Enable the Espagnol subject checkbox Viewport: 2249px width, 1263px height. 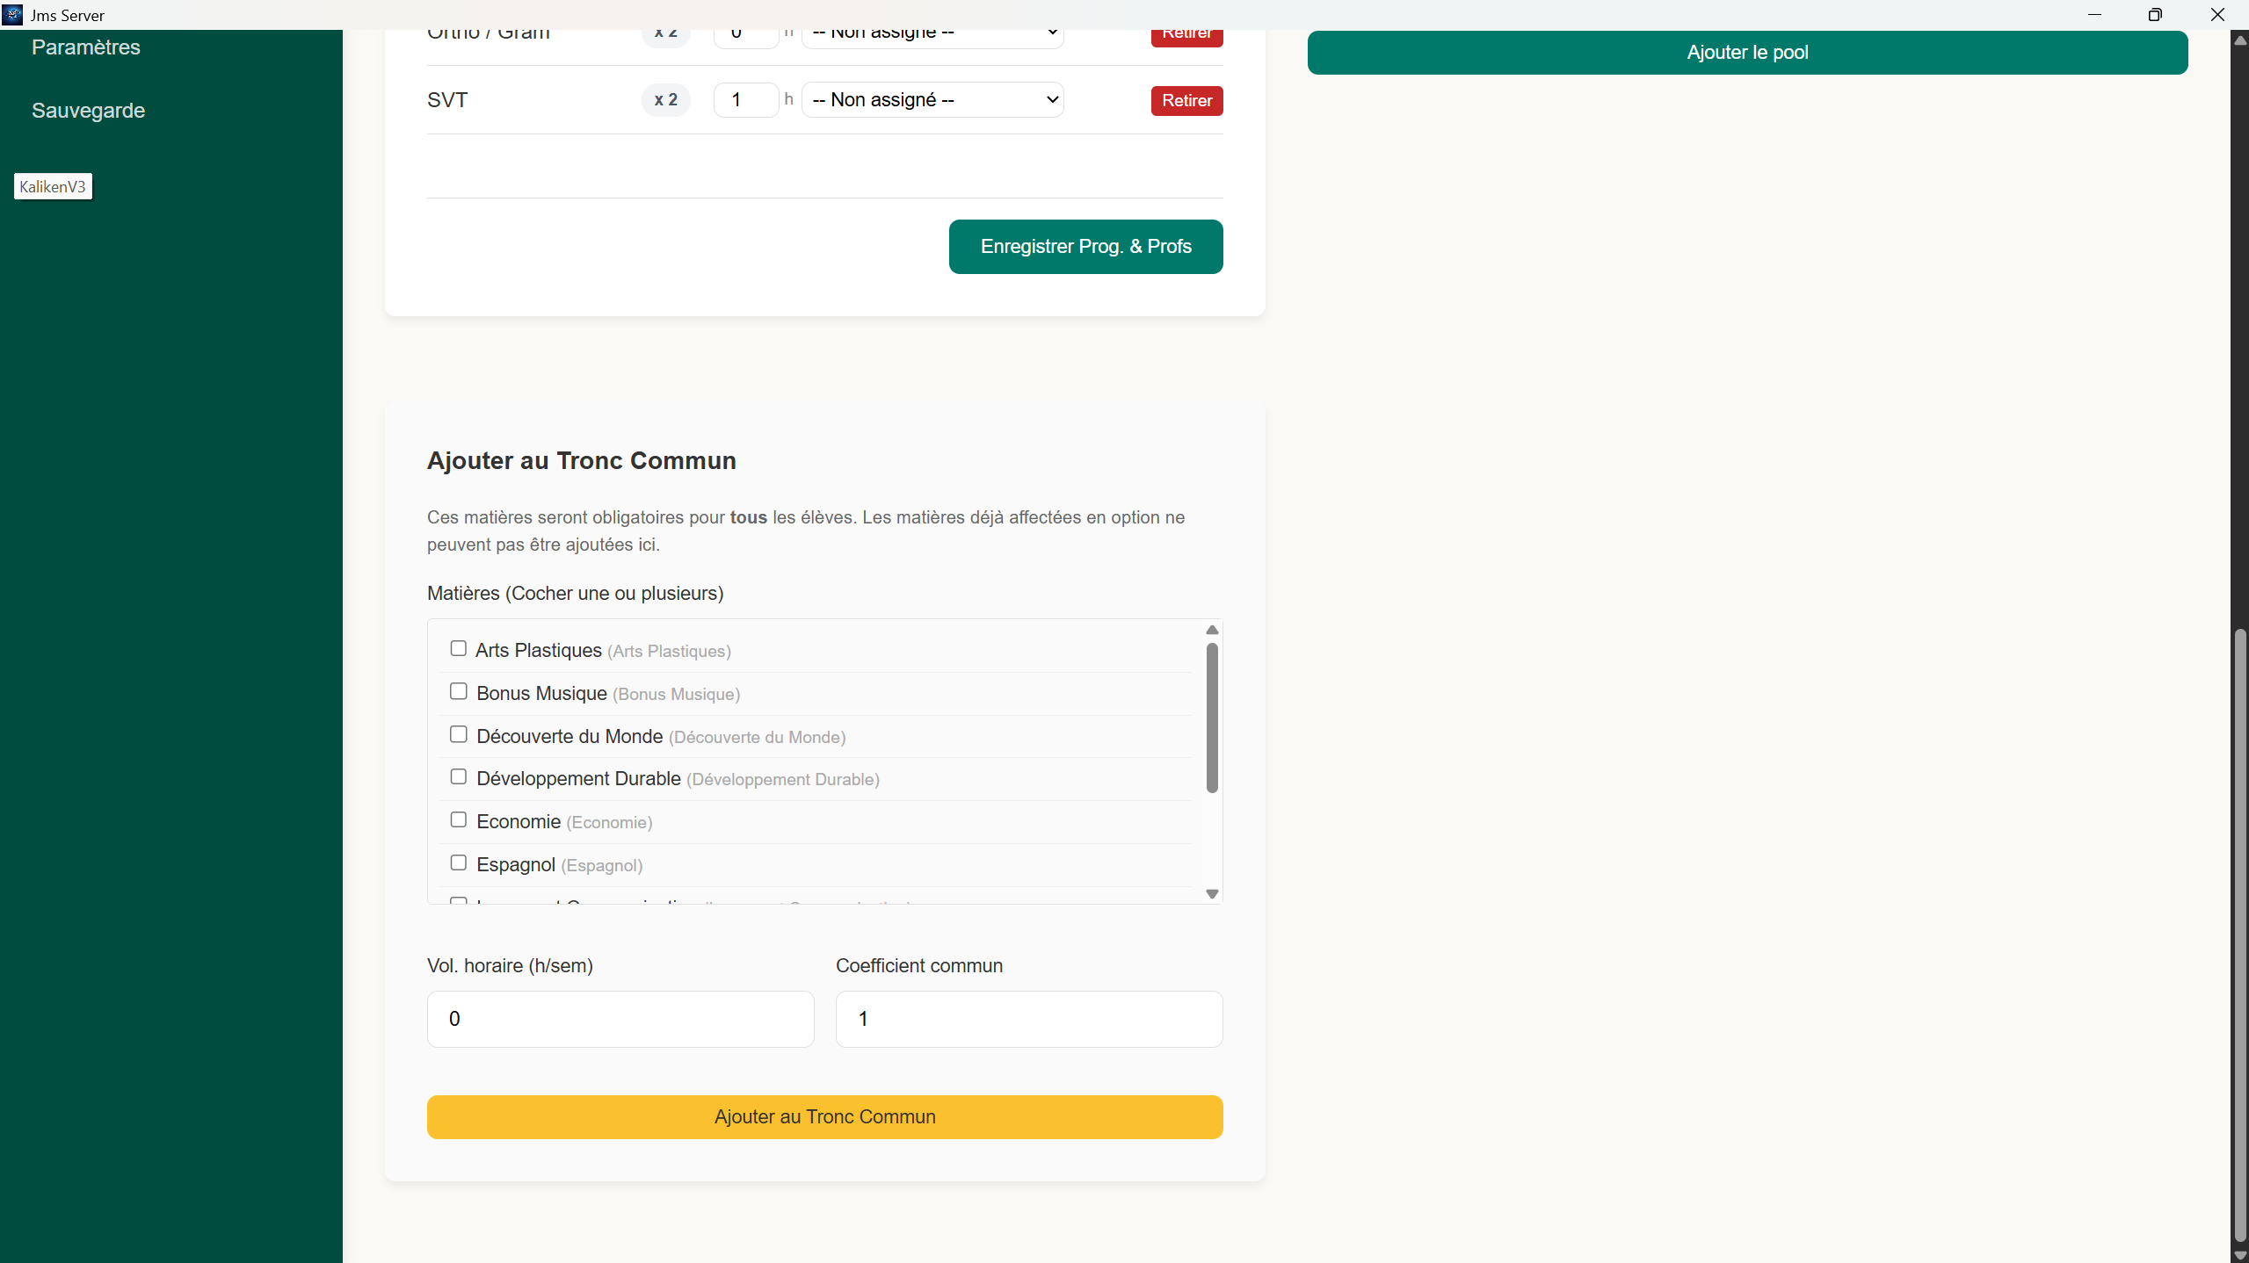tap(458, 862)
